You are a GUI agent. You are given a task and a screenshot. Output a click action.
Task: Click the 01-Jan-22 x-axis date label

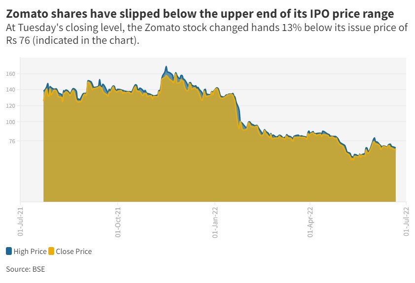click(x=215, y=221)
